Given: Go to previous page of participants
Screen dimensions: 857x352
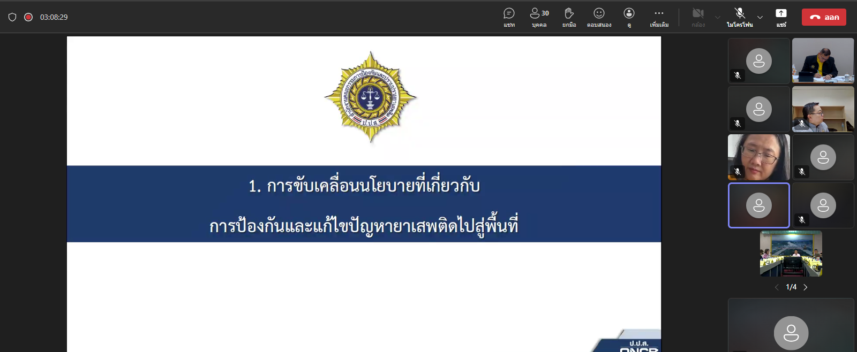Looking at the screenshot, I should coord(777,287).
